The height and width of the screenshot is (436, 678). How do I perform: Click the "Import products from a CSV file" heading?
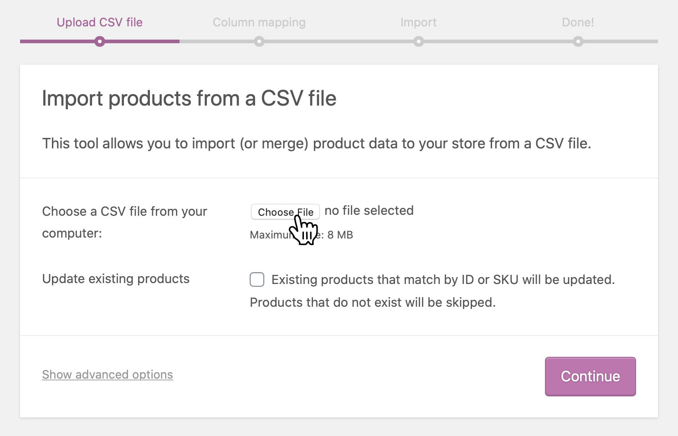189,98
